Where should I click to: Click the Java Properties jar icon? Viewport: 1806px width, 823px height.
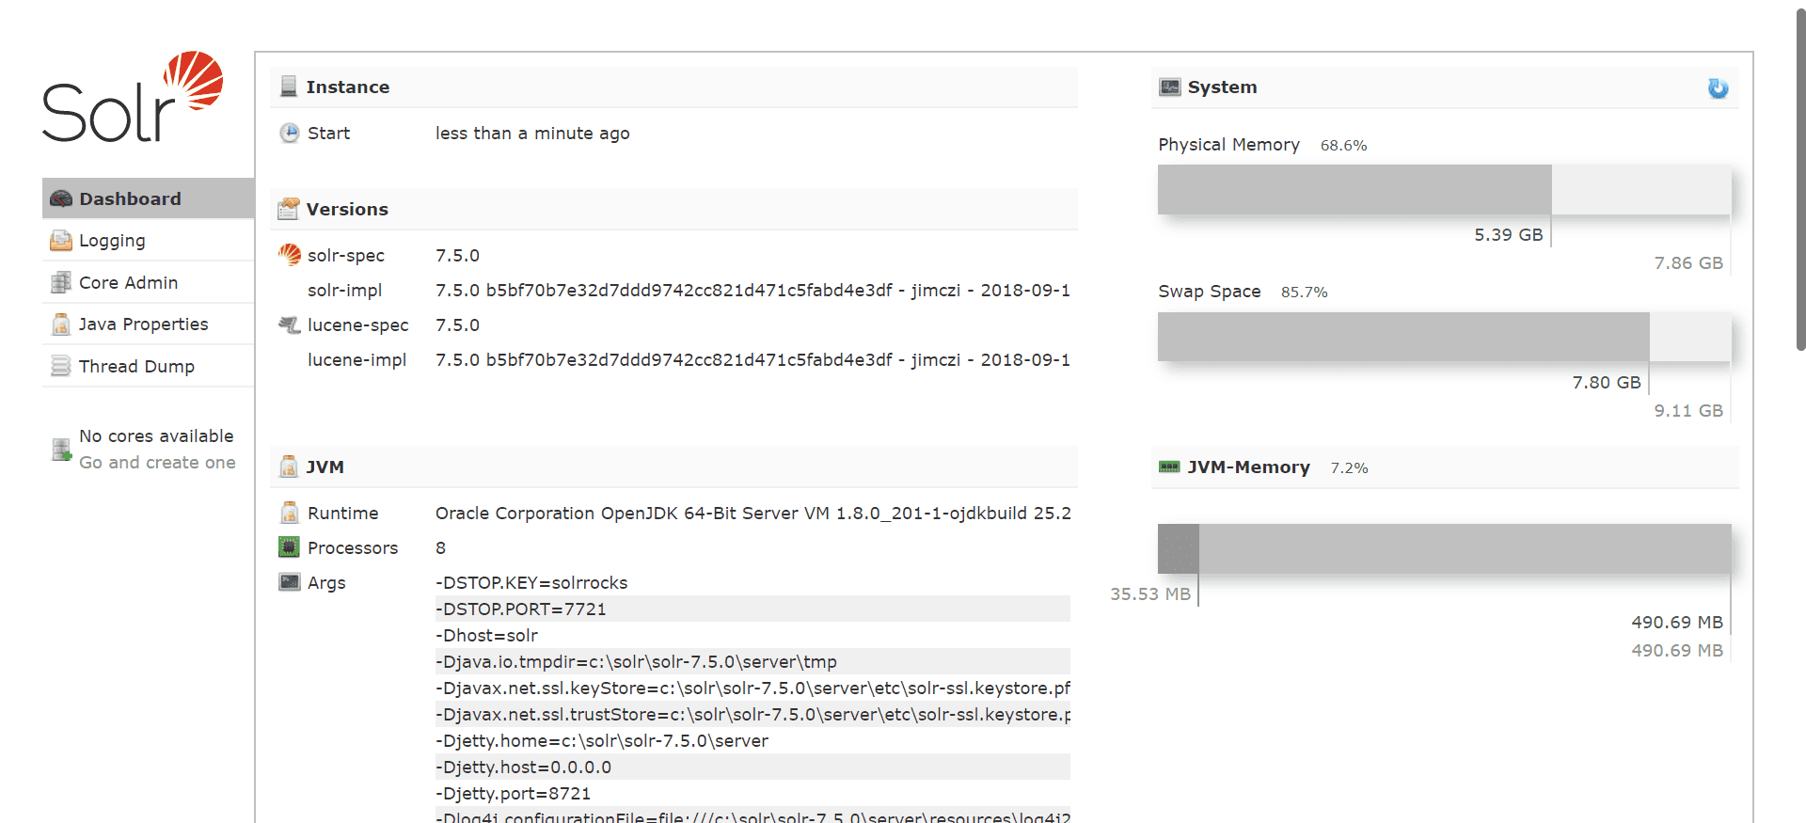tap(61, 324)
